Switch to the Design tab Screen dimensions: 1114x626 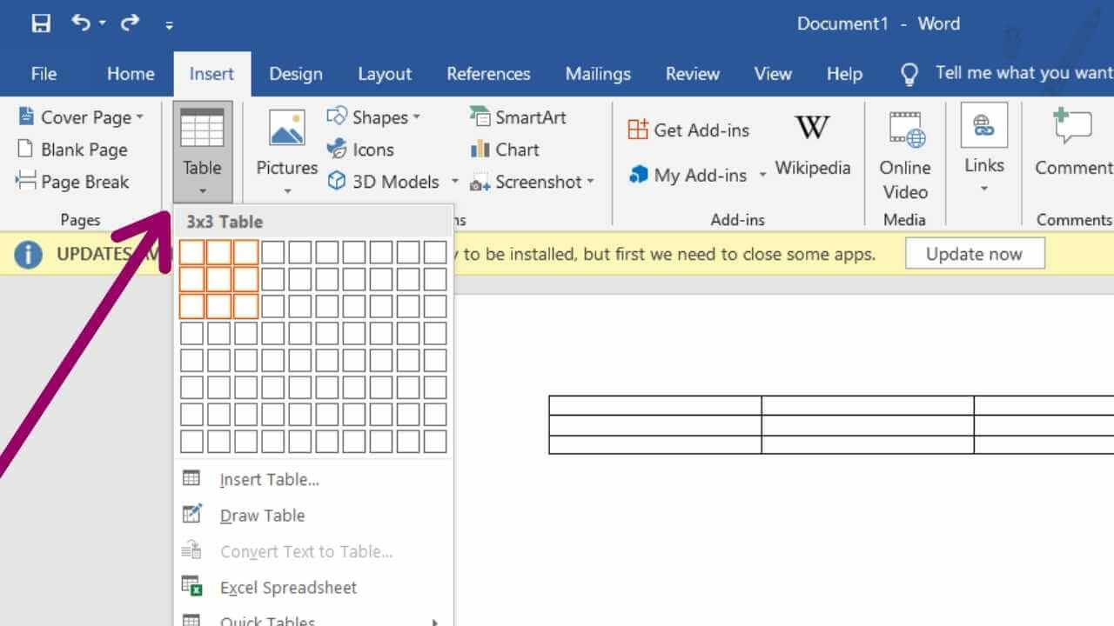296,74
